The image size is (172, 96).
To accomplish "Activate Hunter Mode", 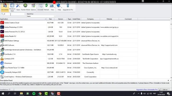I will point(25,7).
